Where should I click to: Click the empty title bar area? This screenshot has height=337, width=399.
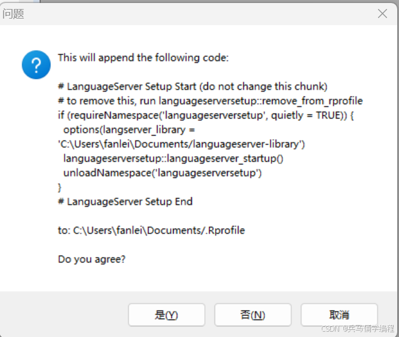point(198,14)
